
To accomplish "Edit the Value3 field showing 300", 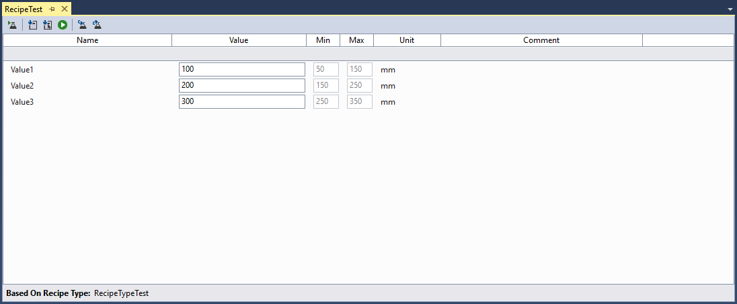I will [x=242, y=102].
